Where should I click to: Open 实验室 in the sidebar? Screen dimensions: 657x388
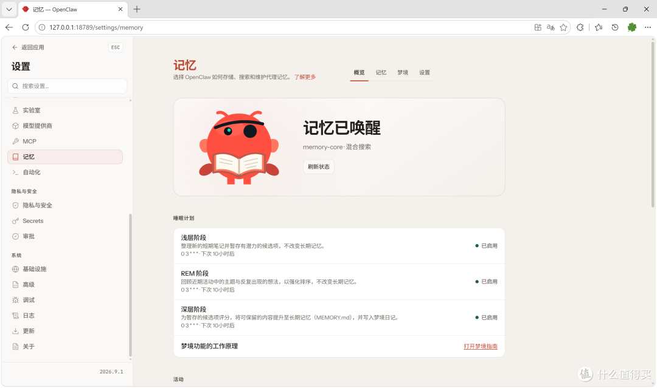point(65,111)
